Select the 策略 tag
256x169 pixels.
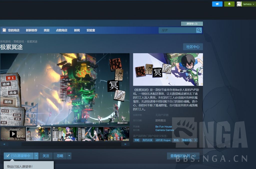click(137, 140)
